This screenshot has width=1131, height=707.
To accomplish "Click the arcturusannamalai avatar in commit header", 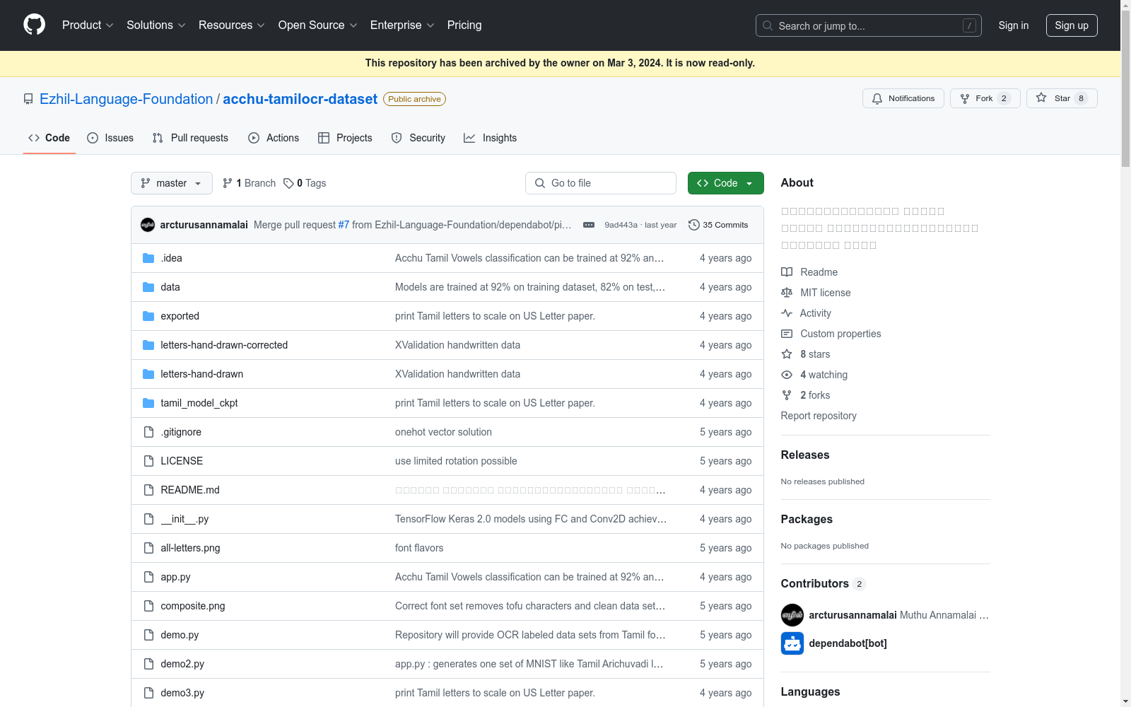I will pos(148,225).
